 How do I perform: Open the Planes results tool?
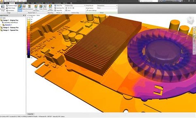(24, 7)
